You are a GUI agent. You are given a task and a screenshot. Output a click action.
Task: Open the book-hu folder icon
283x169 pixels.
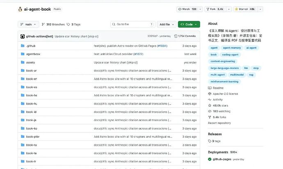23,103
